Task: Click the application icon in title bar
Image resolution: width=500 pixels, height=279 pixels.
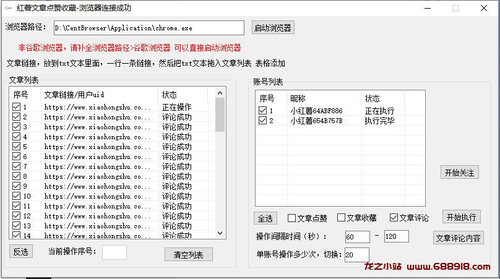Action: 9,9
